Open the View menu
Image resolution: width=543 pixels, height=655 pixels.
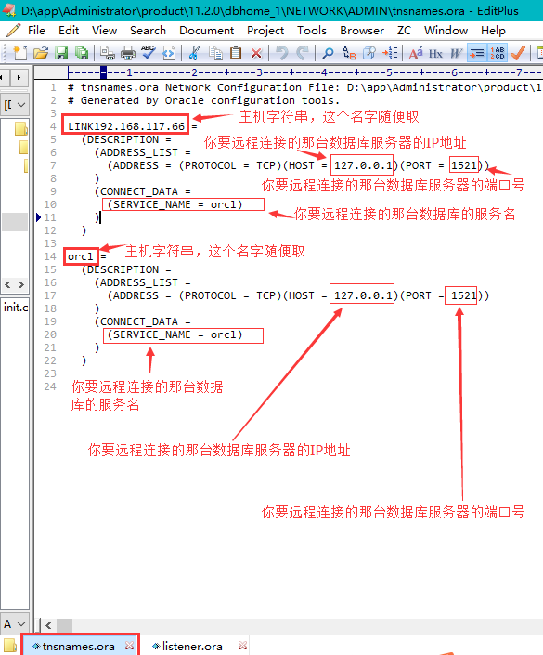[x=104, y=31]
